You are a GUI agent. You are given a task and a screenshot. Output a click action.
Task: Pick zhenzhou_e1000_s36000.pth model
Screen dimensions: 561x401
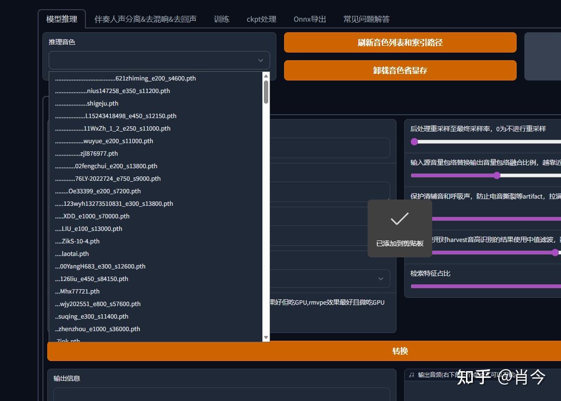pyautogui.click(x=156, y=329)
